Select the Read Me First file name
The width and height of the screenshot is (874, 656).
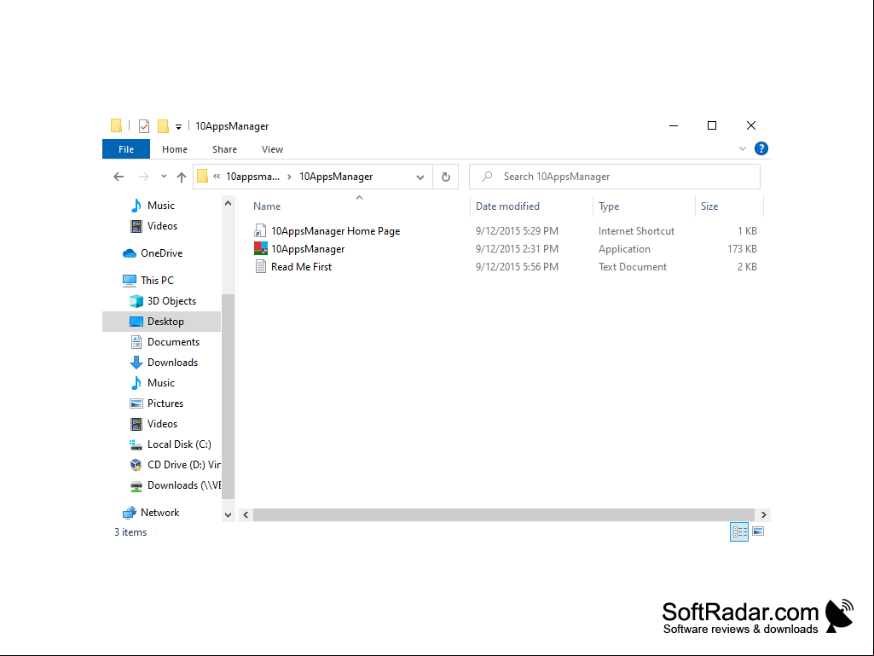pyautogui.click(x=302, y=267)
